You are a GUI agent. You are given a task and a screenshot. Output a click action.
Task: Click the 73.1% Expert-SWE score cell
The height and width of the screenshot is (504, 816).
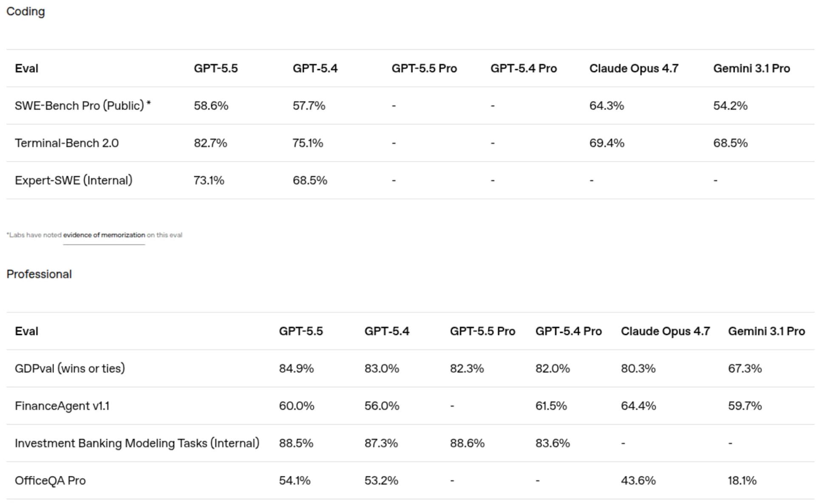(209, 180)
